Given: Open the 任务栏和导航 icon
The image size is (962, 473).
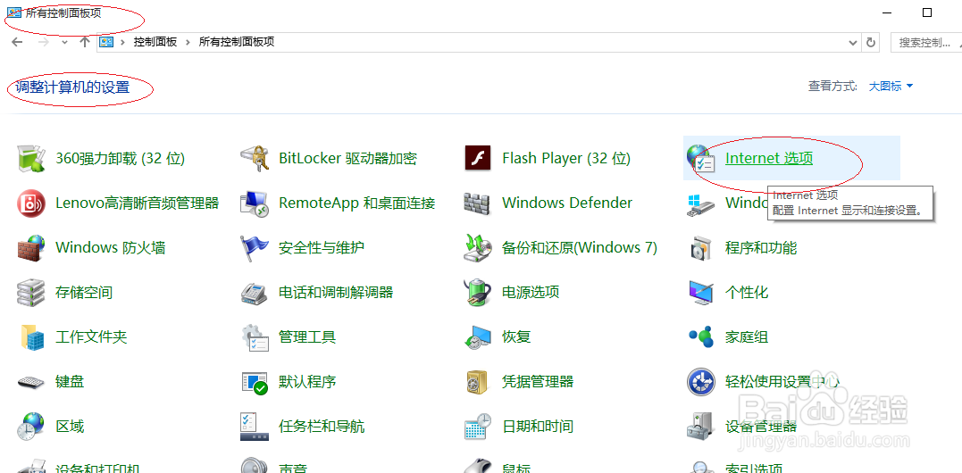Looking at the screenshot, I should [x=254, y=427].
